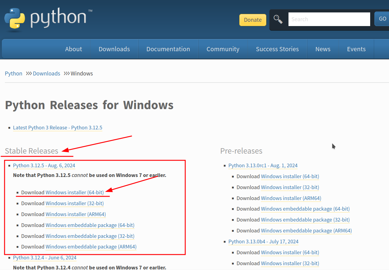389x270 pixels.
Task: Open the Community menu
Action: tap(223, 49)
